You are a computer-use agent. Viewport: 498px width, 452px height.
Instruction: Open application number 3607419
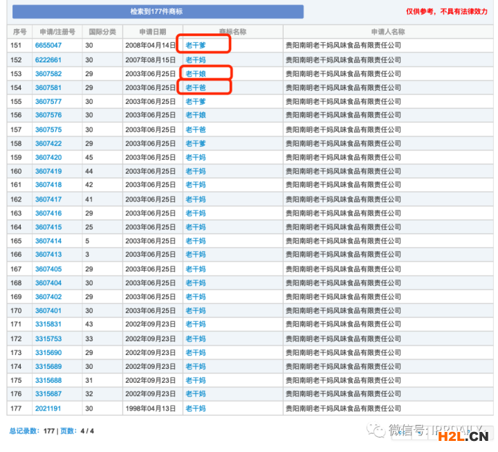[48, 172]
